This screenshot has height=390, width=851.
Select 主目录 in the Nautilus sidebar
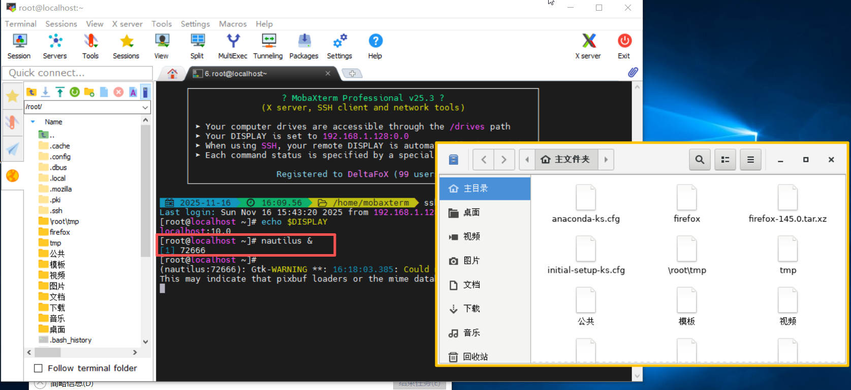pos(485,188)
